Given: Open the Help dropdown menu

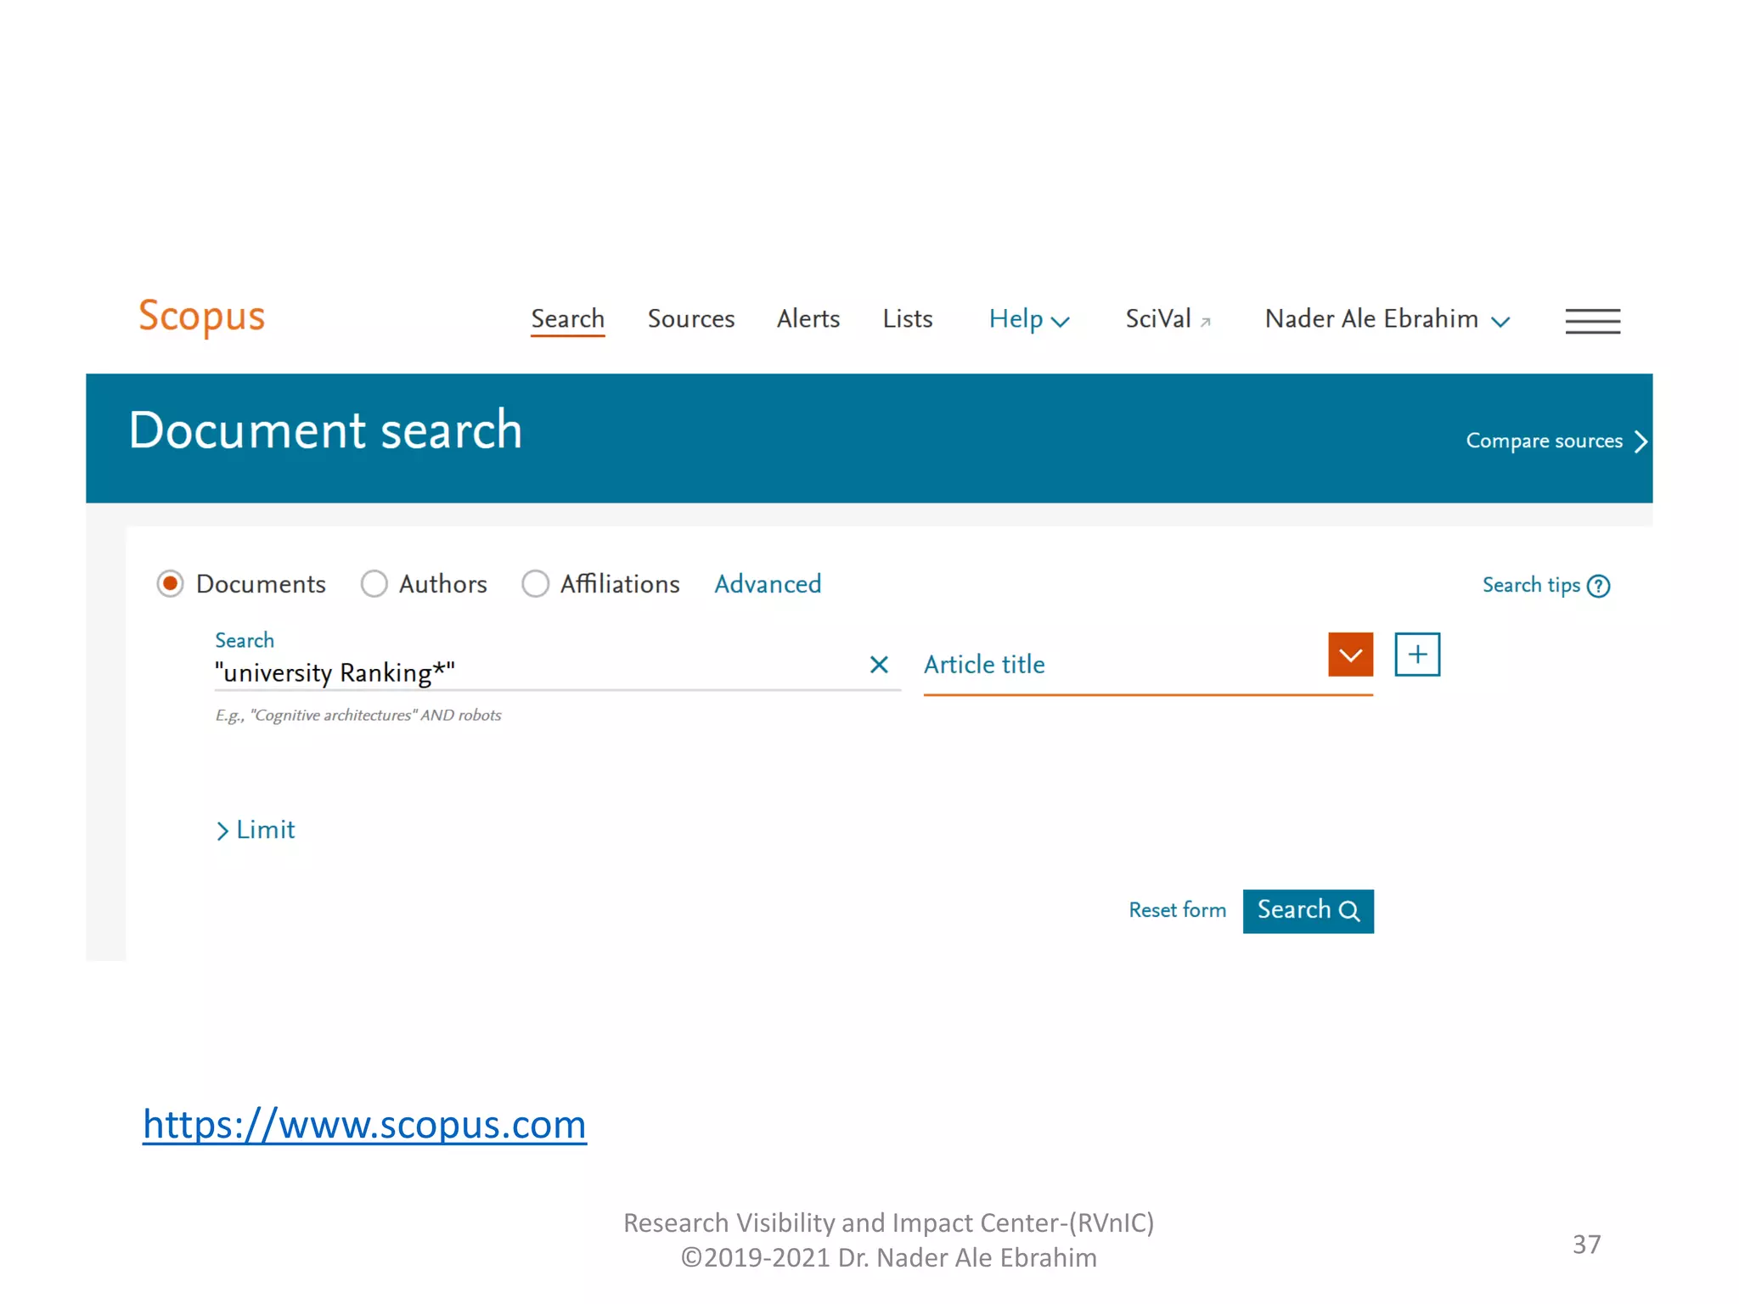Looking at the screenshot, I should pos(1028,319).
